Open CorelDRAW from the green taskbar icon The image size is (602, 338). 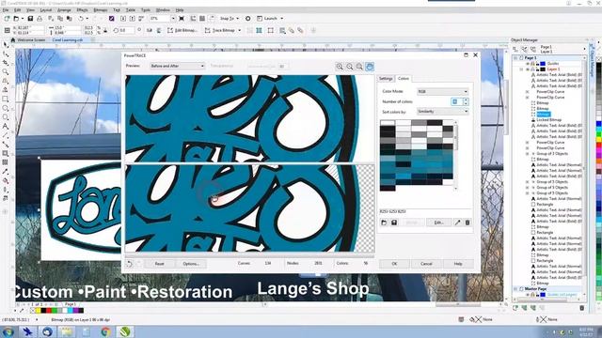[x=125, y=331]
